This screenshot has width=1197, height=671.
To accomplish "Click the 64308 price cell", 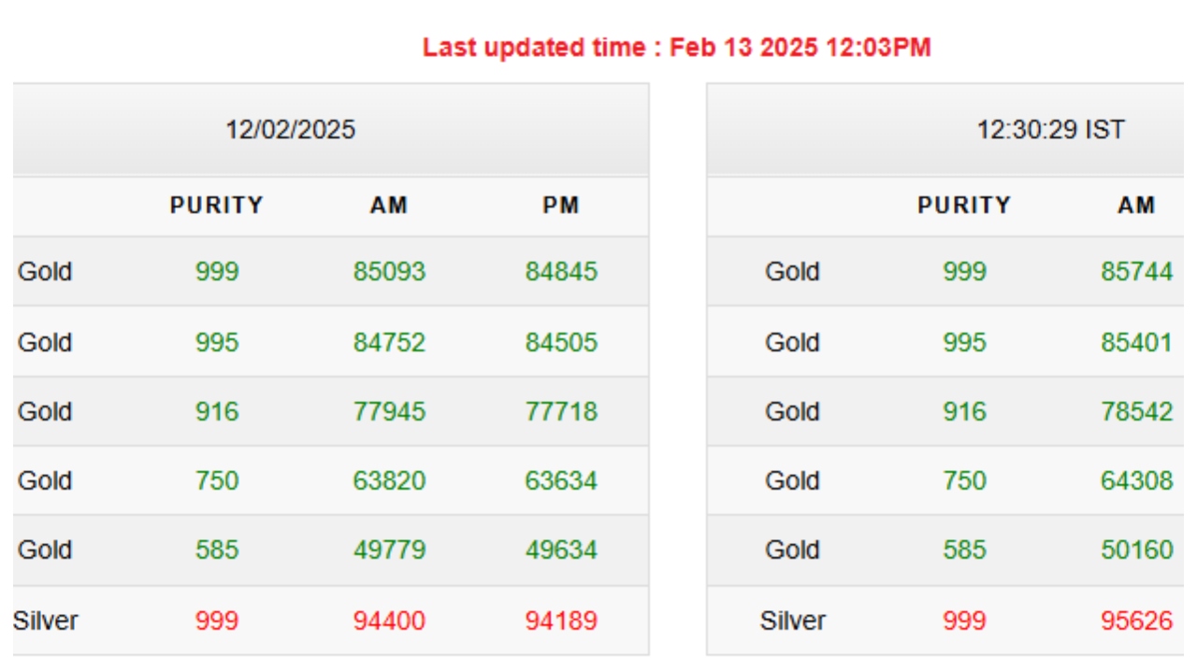I will [x=1136, y=481].
